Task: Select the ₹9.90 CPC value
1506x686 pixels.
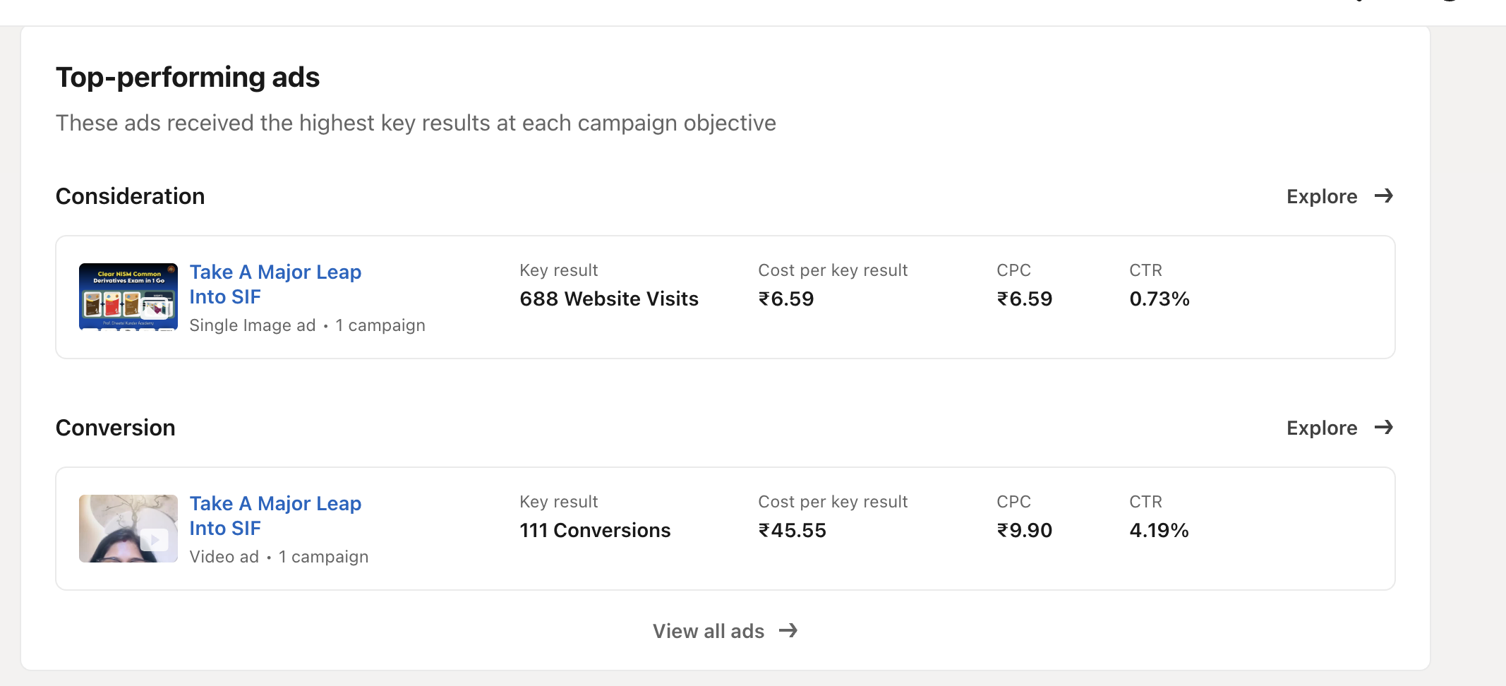Action: [x=1024, y=530]
